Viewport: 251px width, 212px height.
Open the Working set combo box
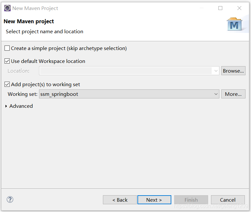coord(129,94)
